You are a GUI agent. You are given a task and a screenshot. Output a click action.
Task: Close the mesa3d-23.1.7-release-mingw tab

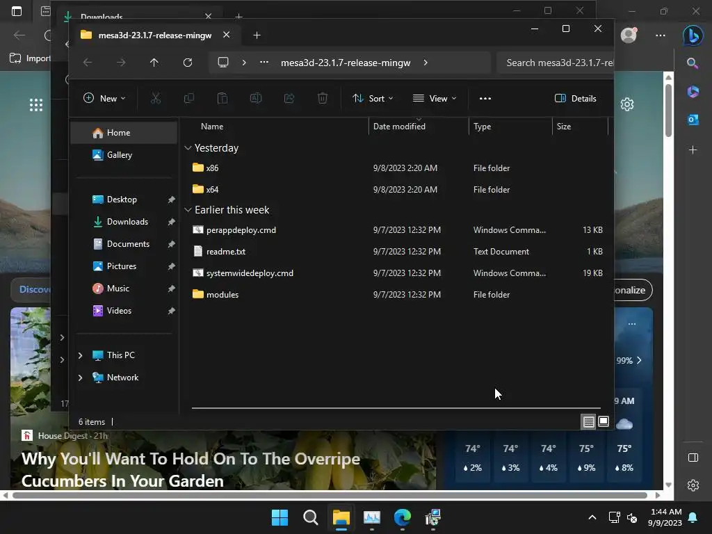coord(226,35)
